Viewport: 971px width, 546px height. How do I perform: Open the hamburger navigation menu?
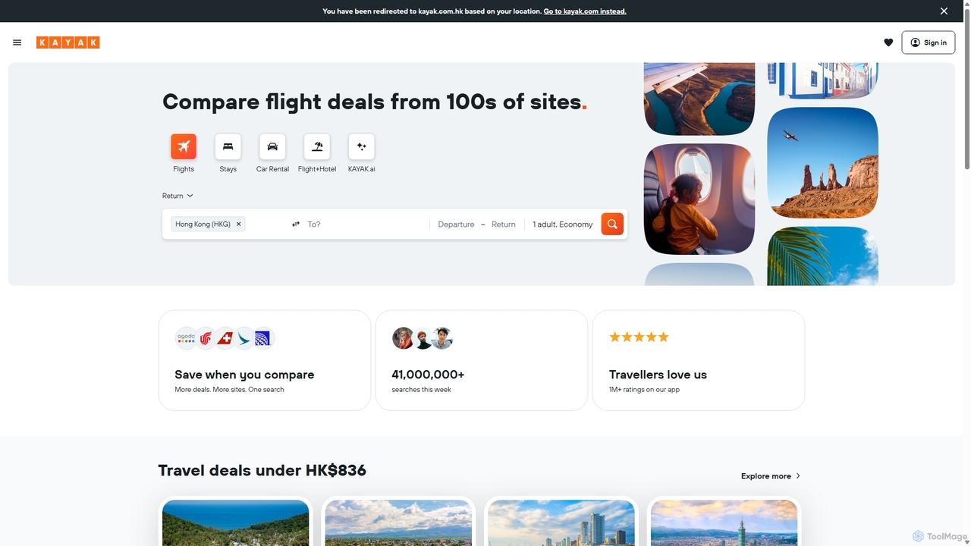point(17,42)
